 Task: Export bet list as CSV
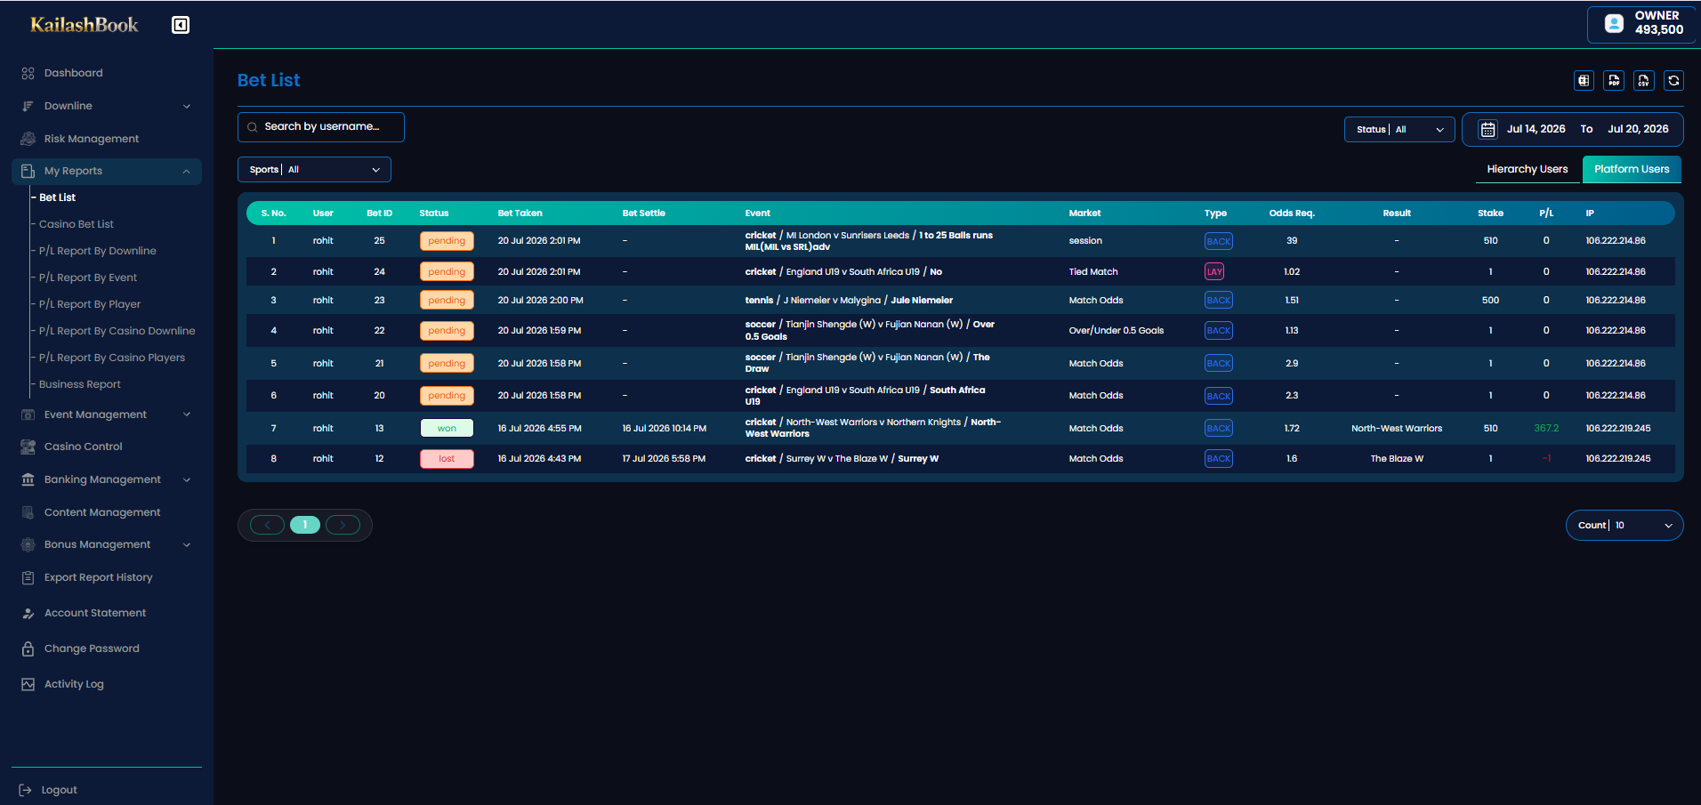(1644, 80)
